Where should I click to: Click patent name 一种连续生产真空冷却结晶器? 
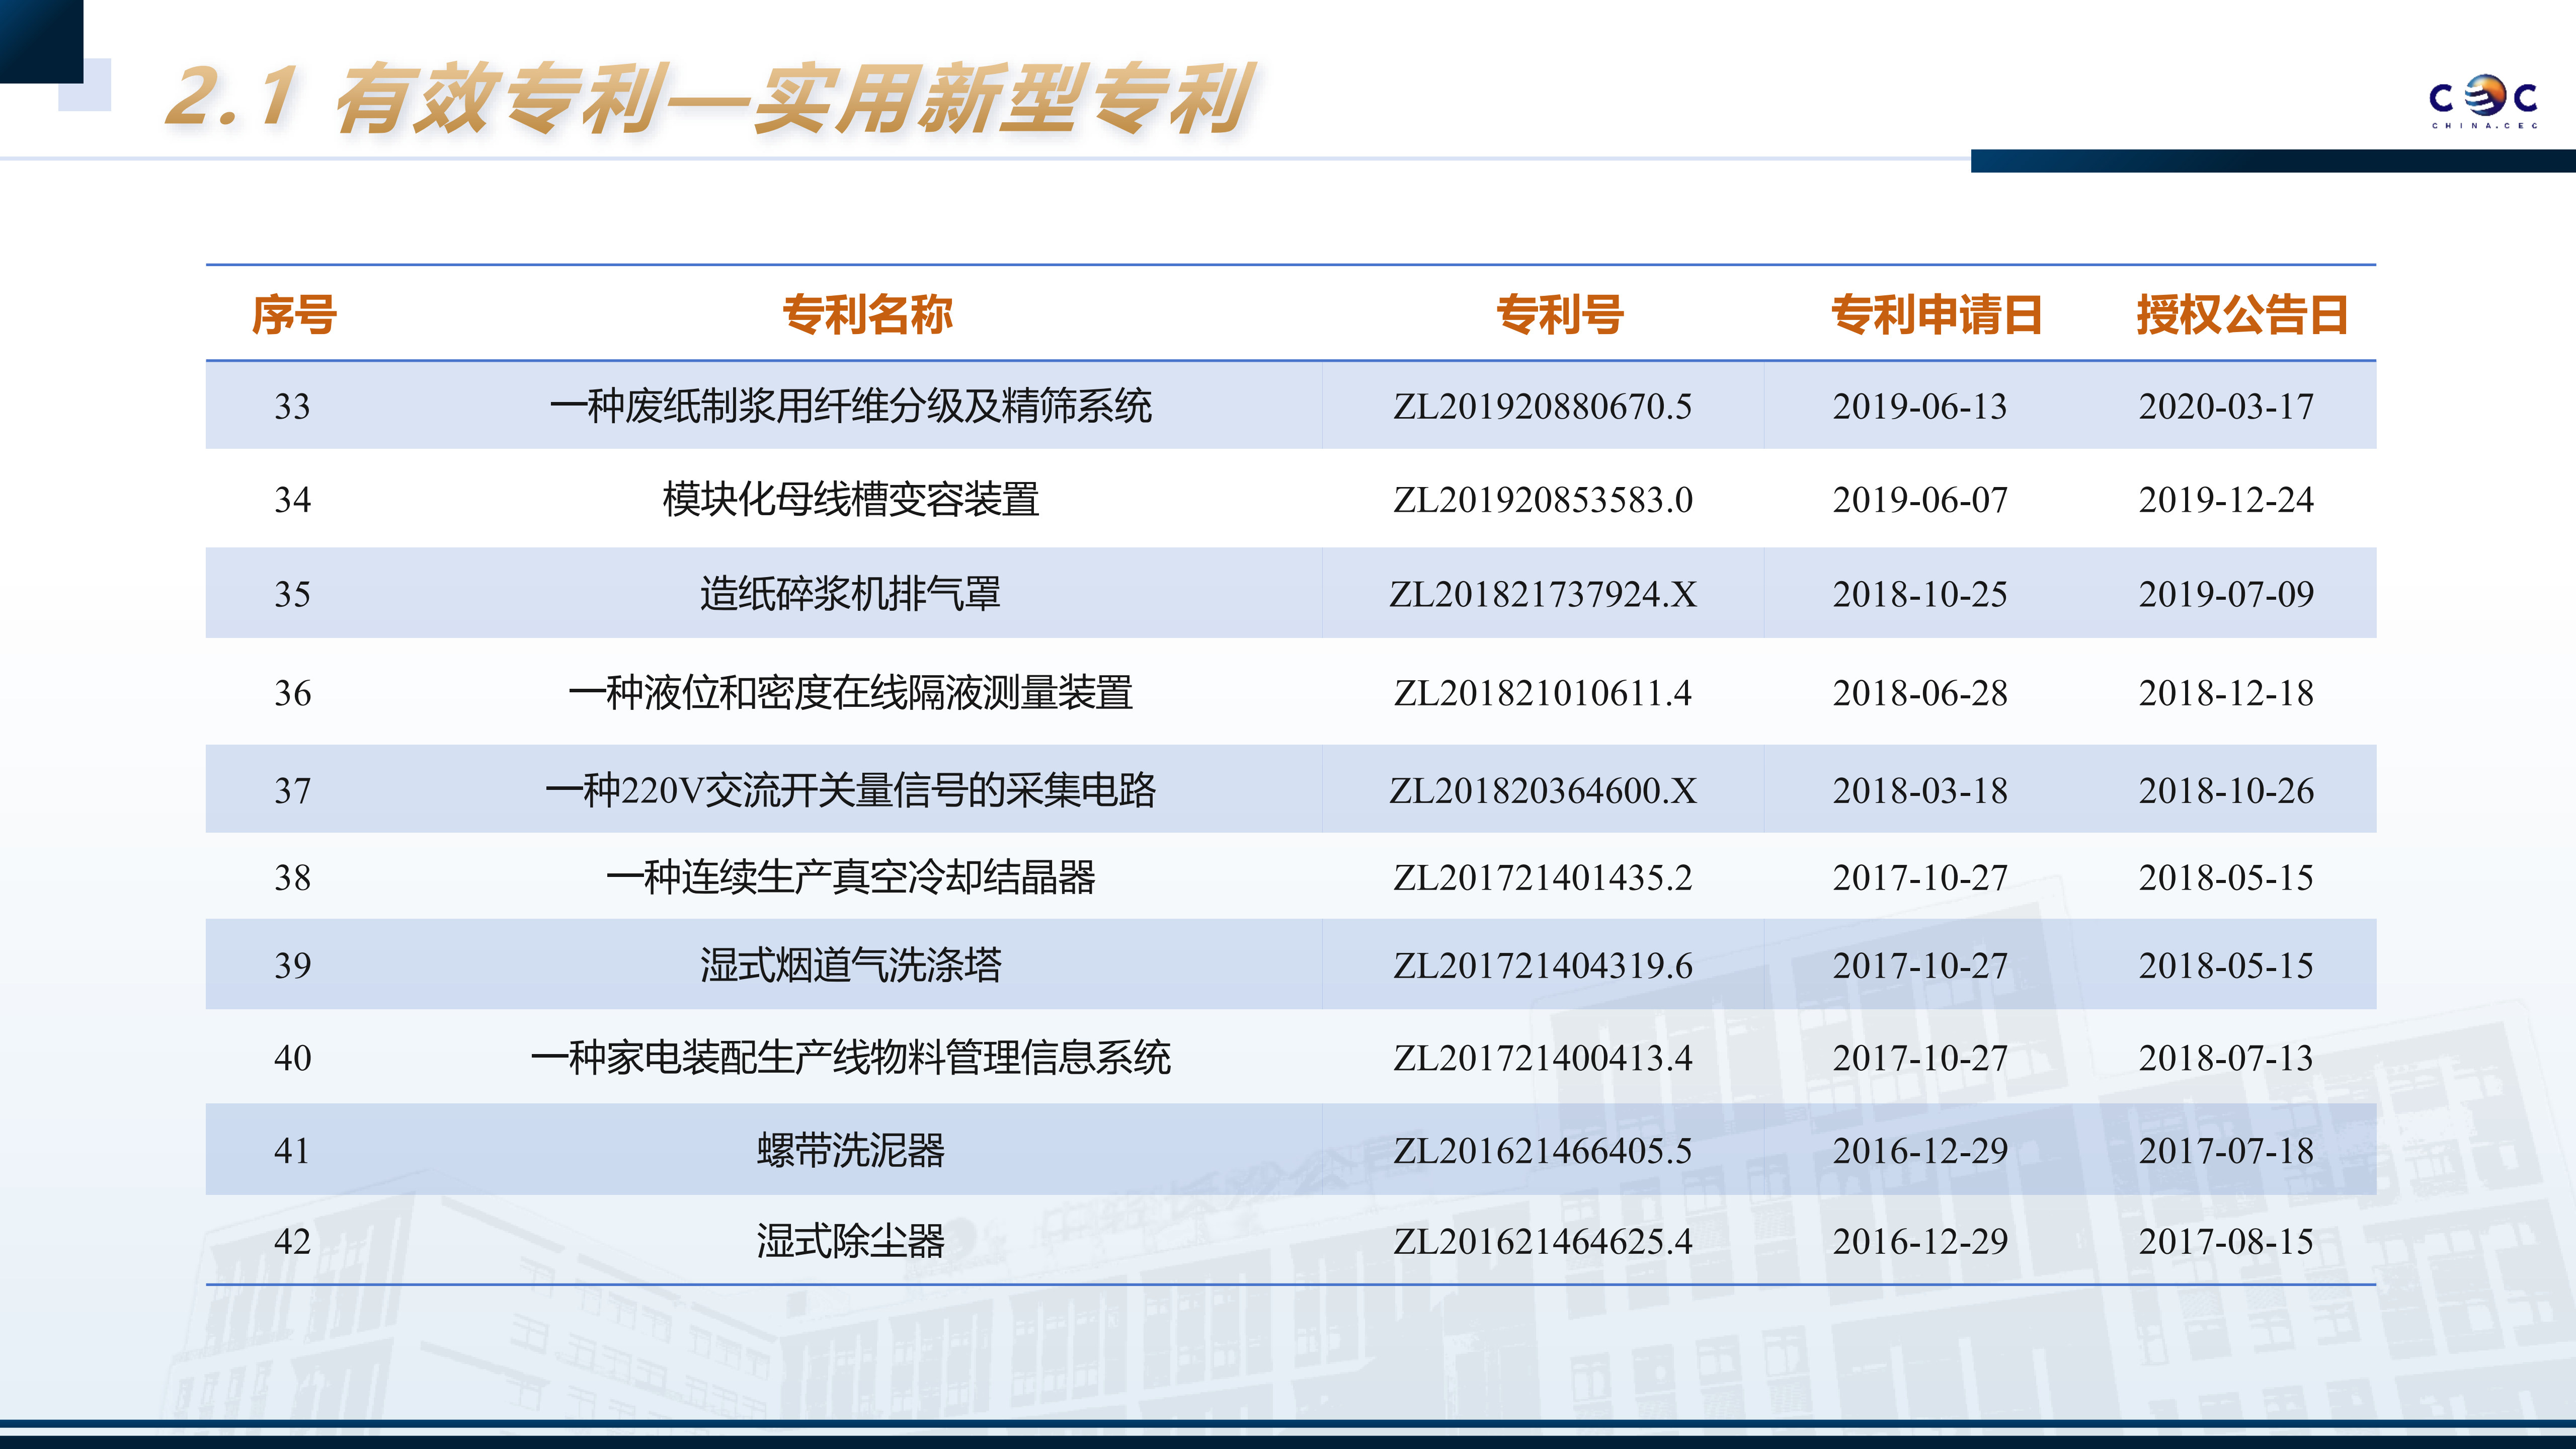[851, 878]
